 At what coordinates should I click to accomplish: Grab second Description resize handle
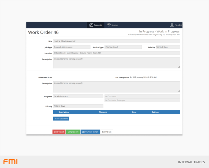[179, 91]
